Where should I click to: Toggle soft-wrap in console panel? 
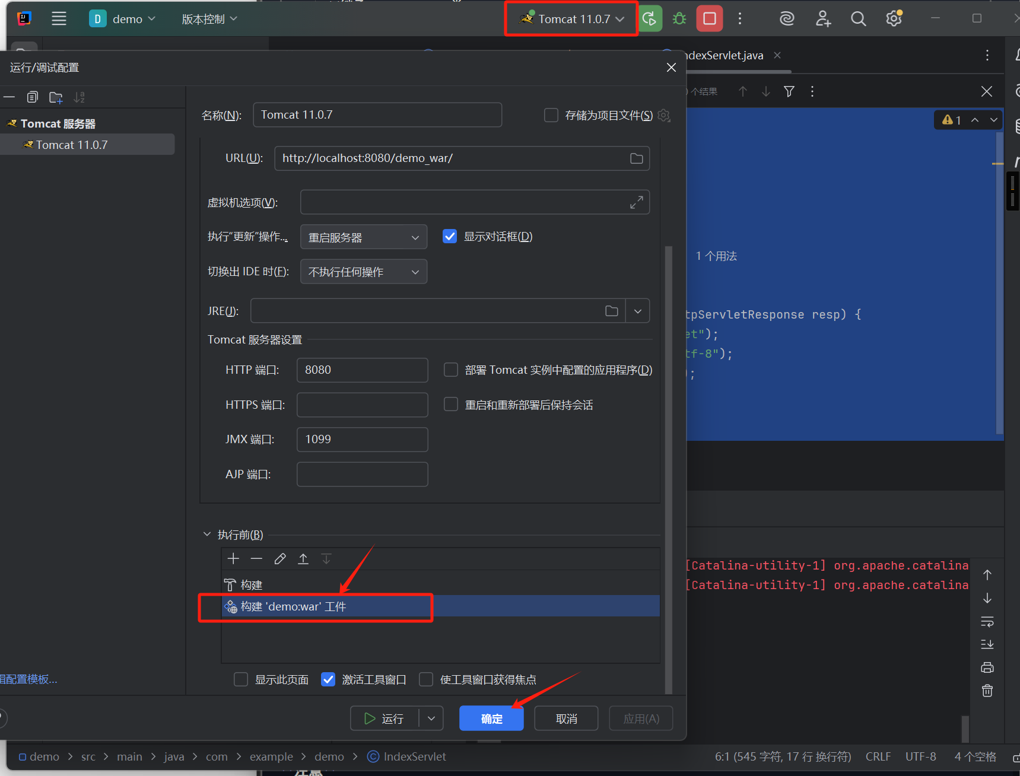(x=987, y=621)
